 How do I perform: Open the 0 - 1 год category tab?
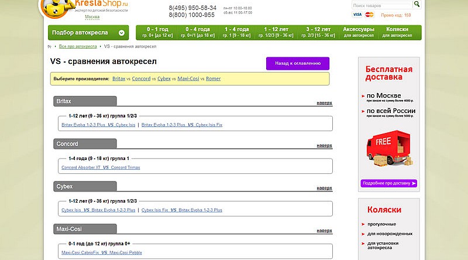coord(156,32)
